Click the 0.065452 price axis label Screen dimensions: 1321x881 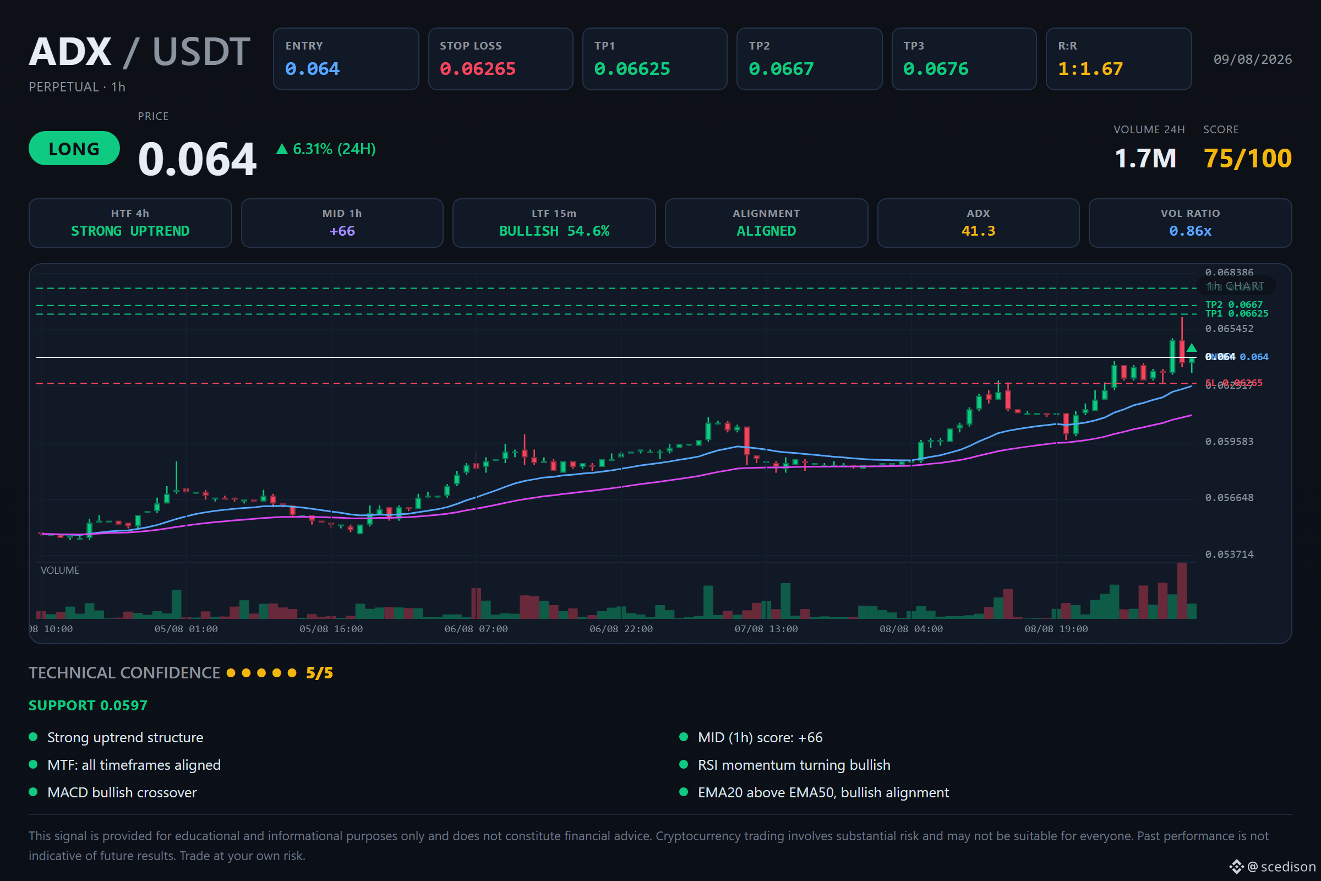pyautogui.click(x=1230, y=329)
